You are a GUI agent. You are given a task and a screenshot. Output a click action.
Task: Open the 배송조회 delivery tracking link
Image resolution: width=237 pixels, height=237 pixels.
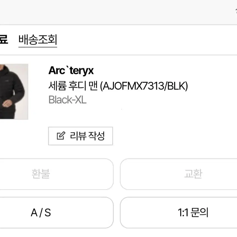[x=38, y=39]
